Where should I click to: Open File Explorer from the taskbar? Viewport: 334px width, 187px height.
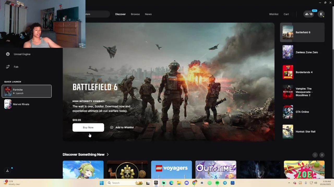pos(179,183)
